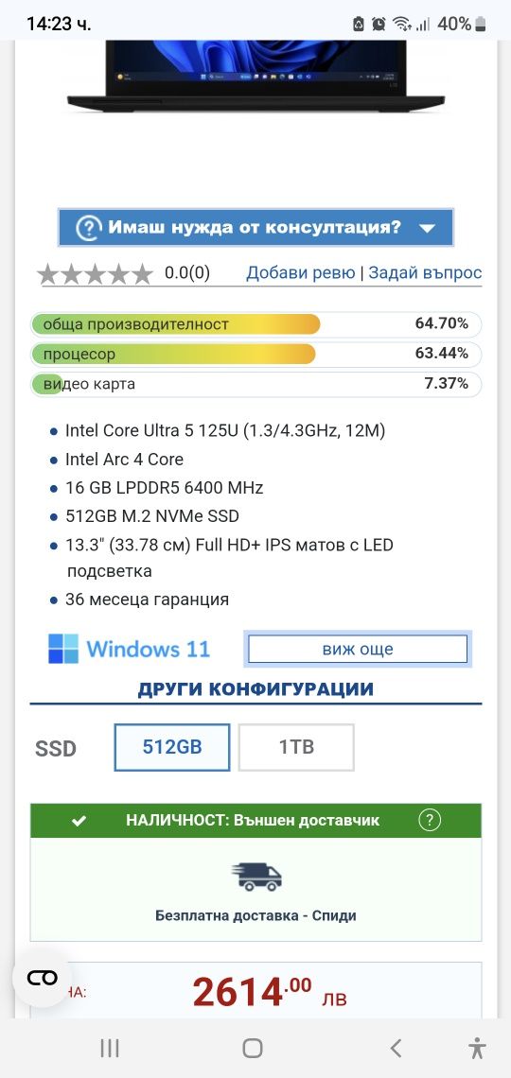
Task: Tap the процесор performance bar
Action: click(255, 354)
